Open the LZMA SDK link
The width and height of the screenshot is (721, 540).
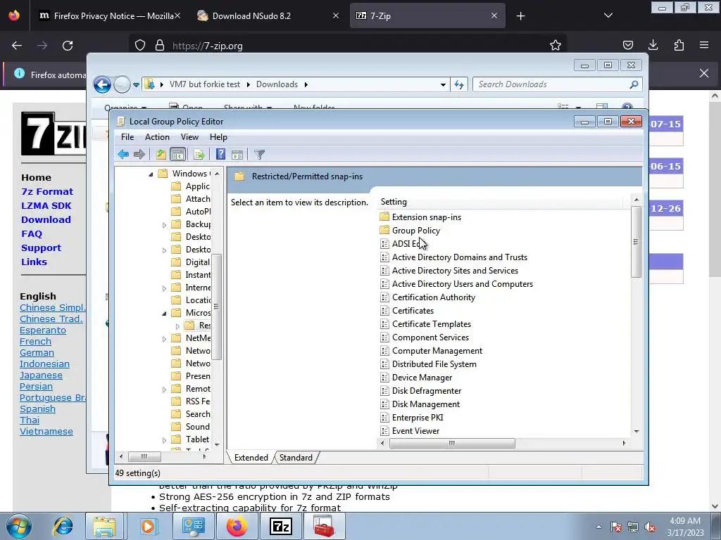(46, 206)
